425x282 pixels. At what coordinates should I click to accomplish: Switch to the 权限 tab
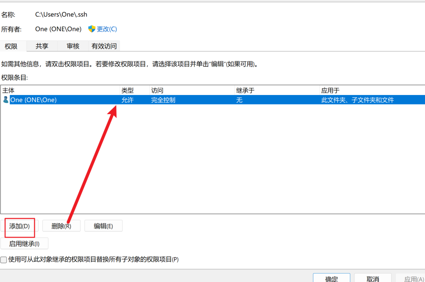[x=11, y=46]
